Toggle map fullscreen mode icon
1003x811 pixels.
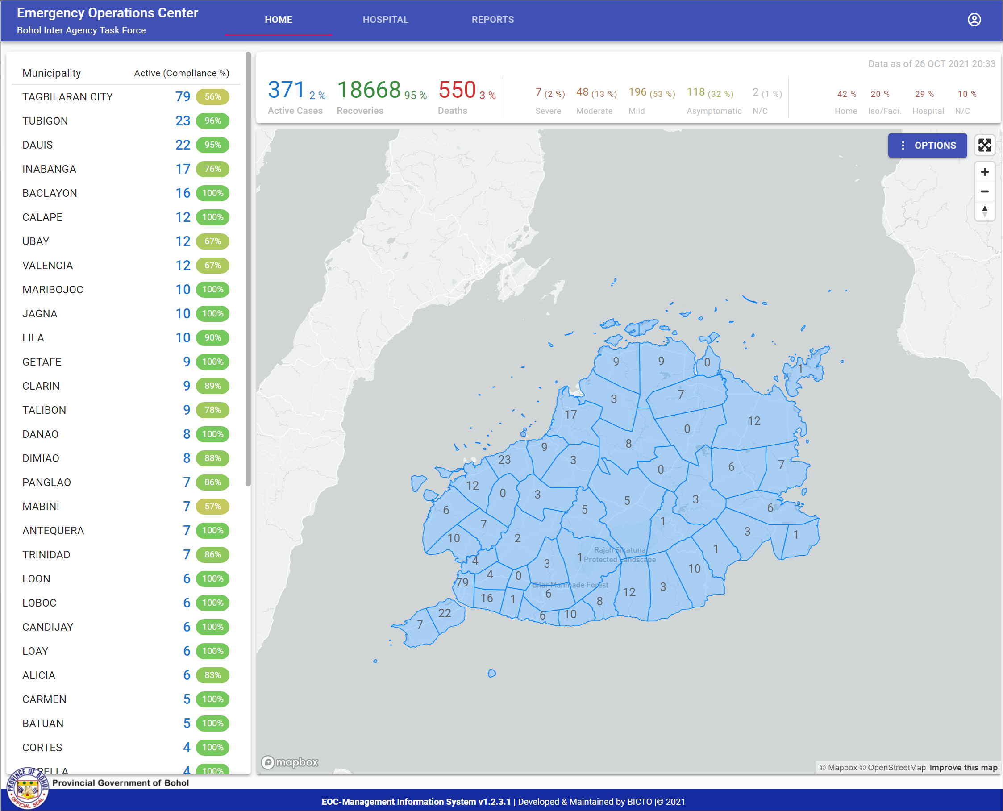[984, 146]
